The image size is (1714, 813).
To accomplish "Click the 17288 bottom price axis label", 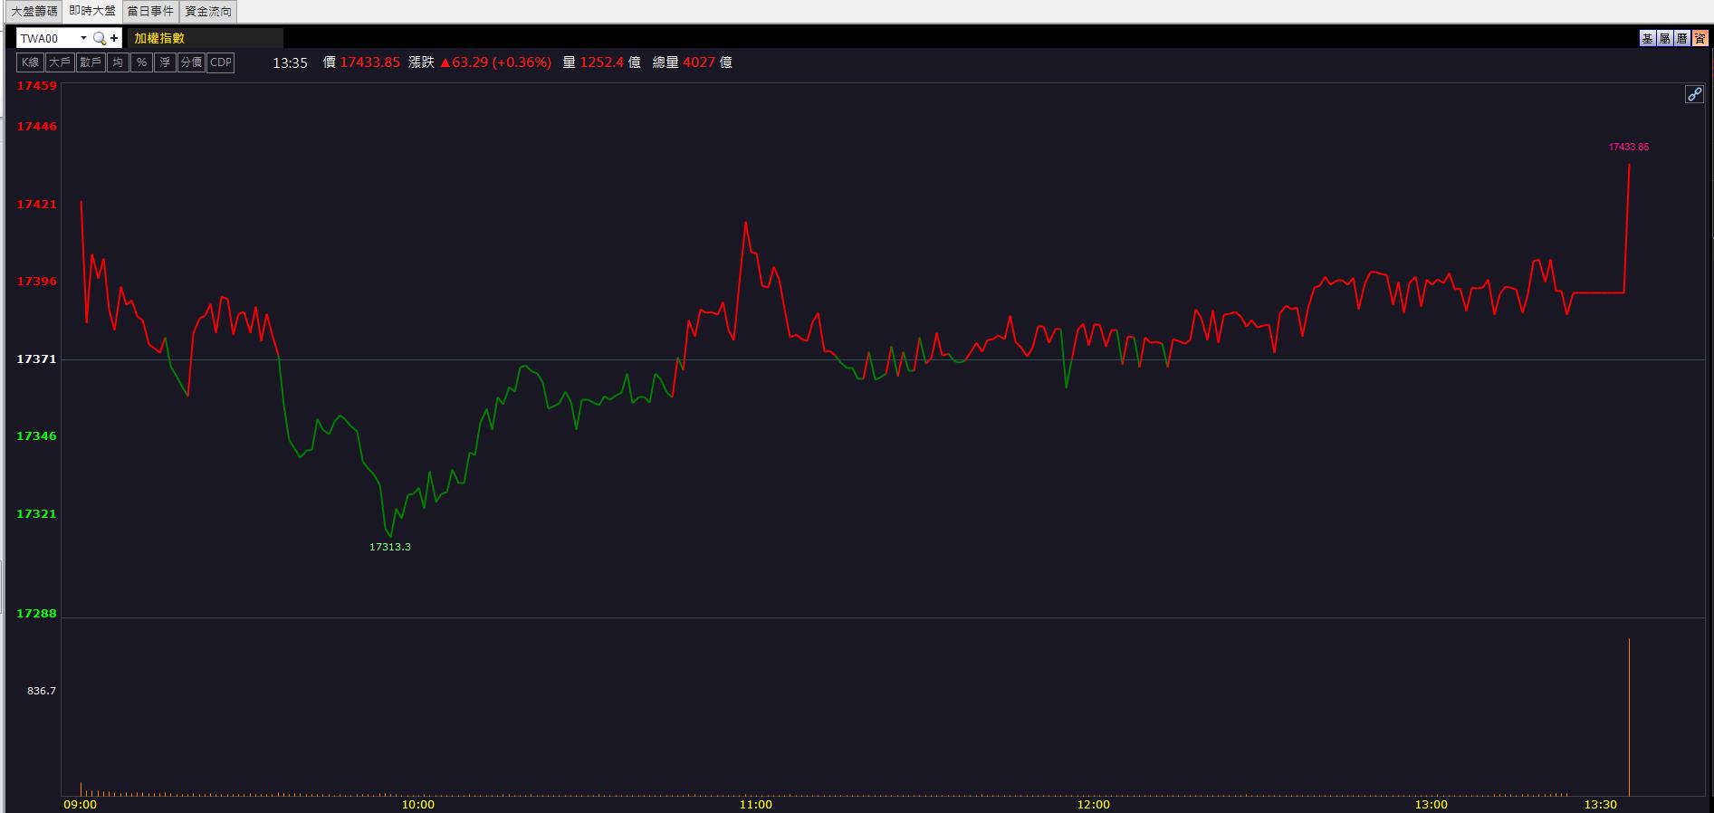I will tap(37, 614).
